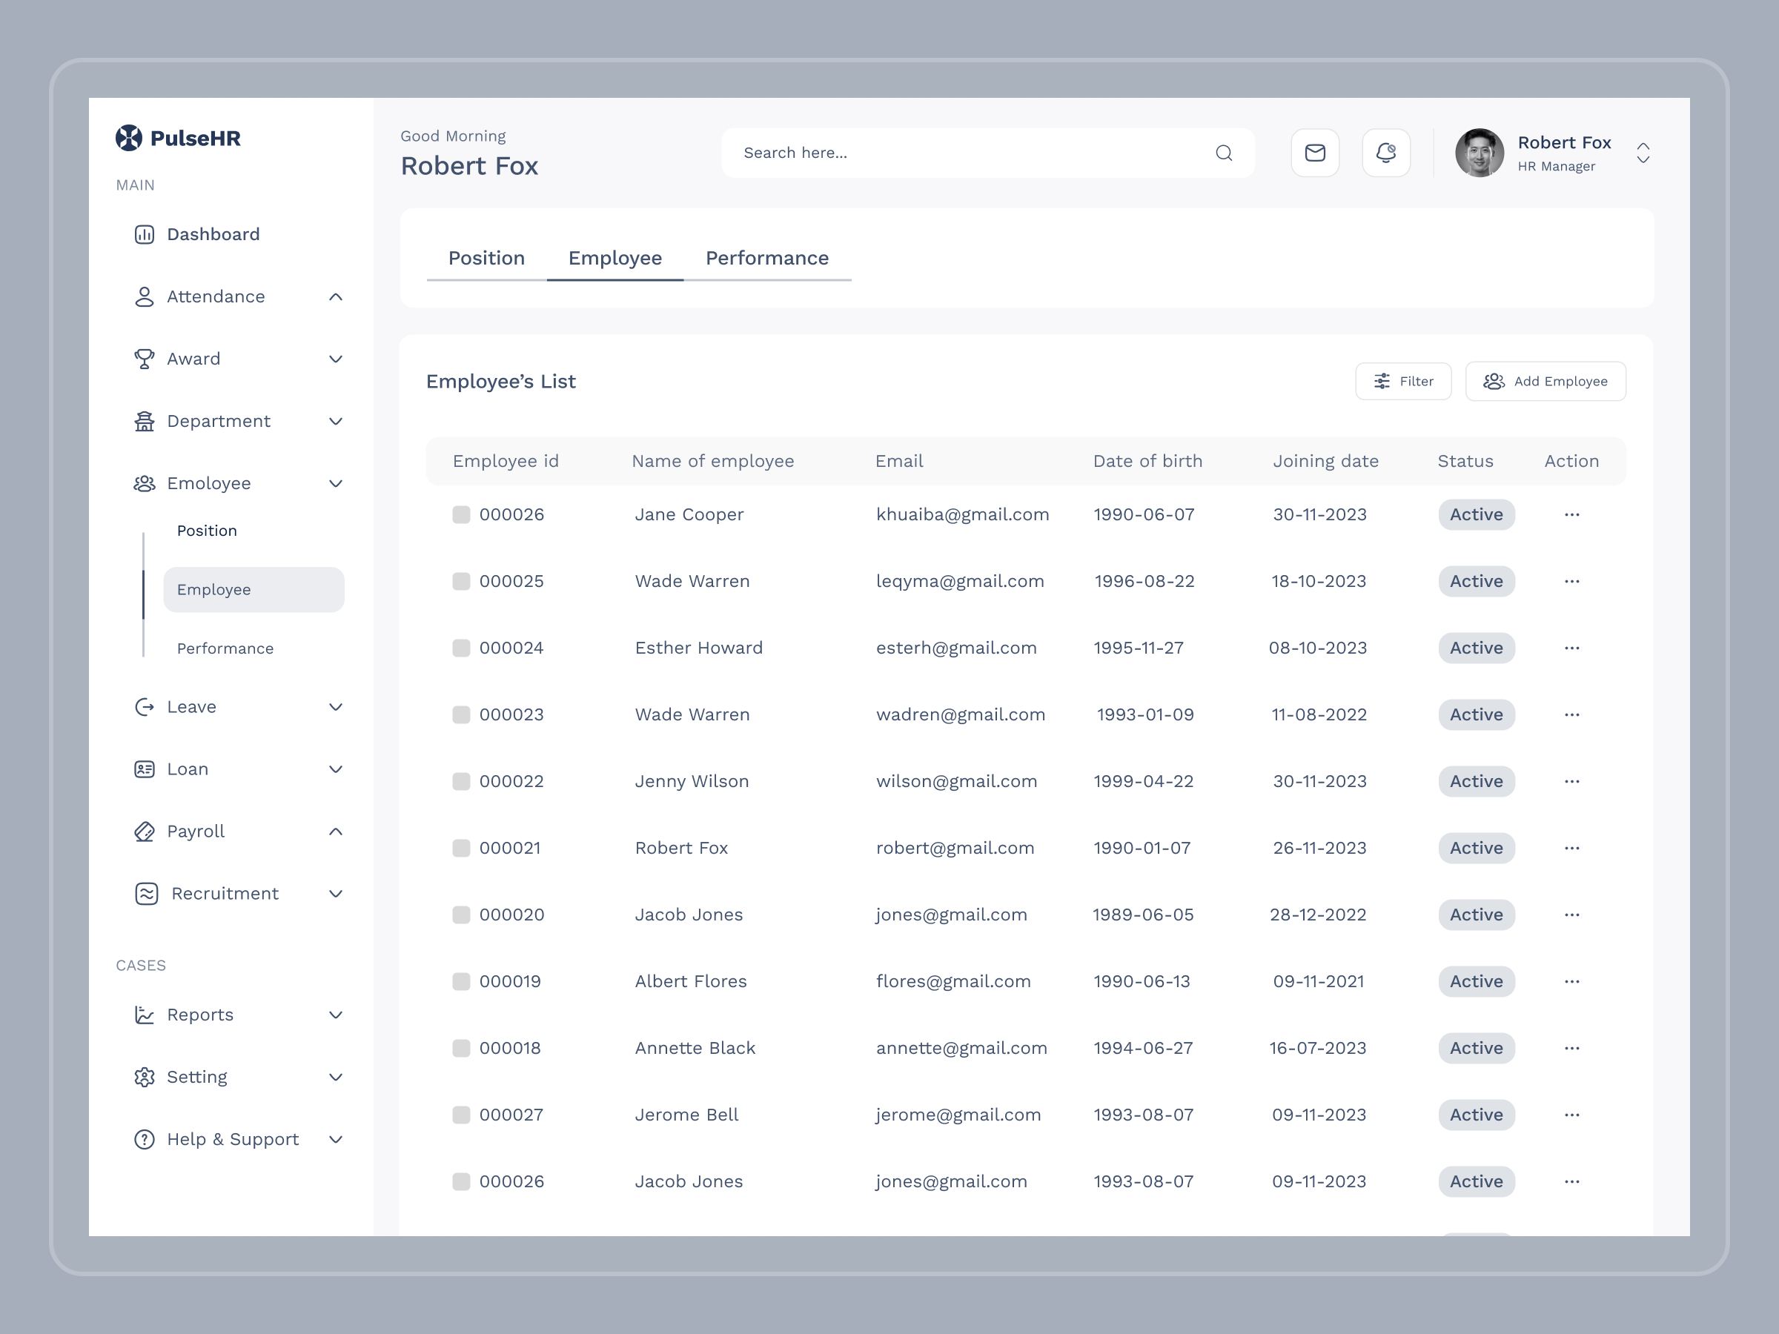Screen dimensions: 1779x1334
Task: Open the Robert Fox profile dropdown
Action: (1643, 153)
